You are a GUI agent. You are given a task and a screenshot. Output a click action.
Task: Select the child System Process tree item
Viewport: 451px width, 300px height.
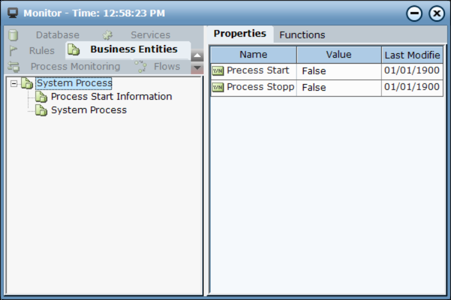coord(88,110)
